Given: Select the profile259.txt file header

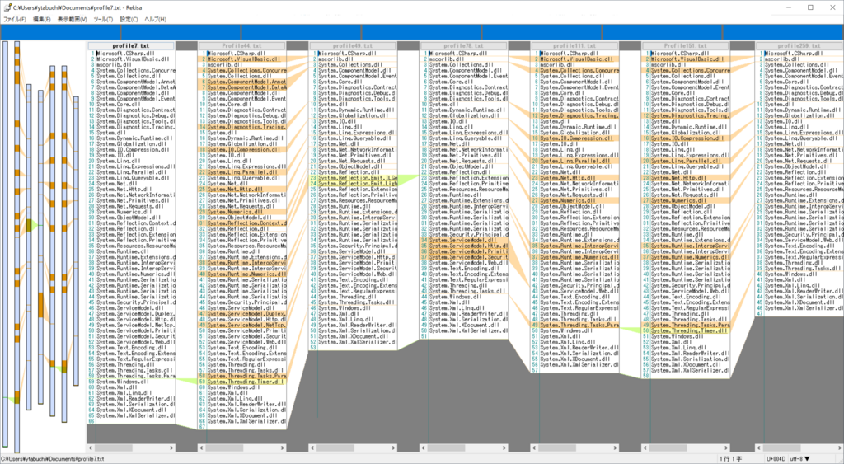Looking at the screenshot, I should pos(799,46).
